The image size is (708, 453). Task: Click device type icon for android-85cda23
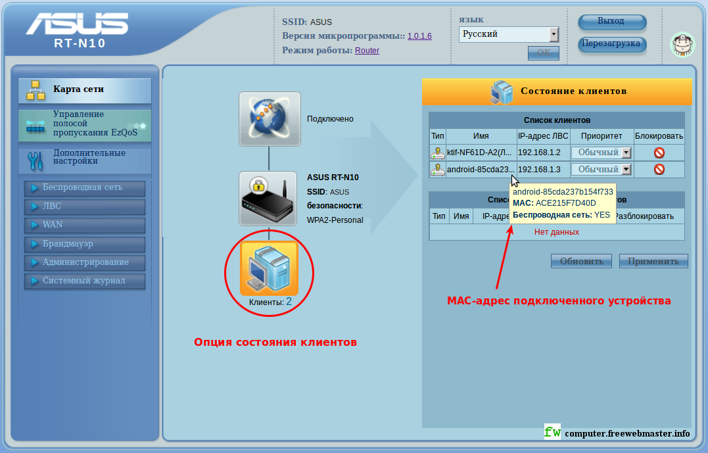pos(438,170)
